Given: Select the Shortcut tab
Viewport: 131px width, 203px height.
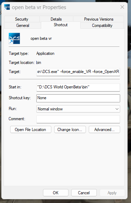Looking at the screenshot, I should pos(61,25).
